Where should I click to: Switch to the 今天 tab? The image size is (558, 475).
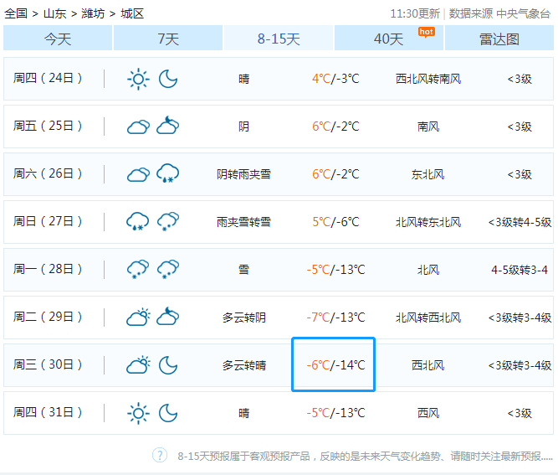coord(58,39)
